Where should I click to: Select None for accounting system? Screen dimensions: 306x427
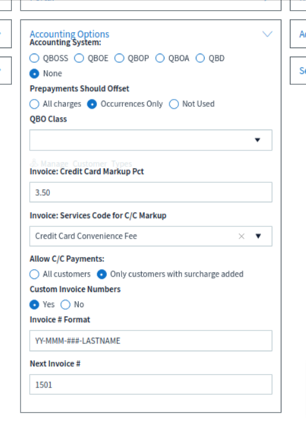coord(34,74)
